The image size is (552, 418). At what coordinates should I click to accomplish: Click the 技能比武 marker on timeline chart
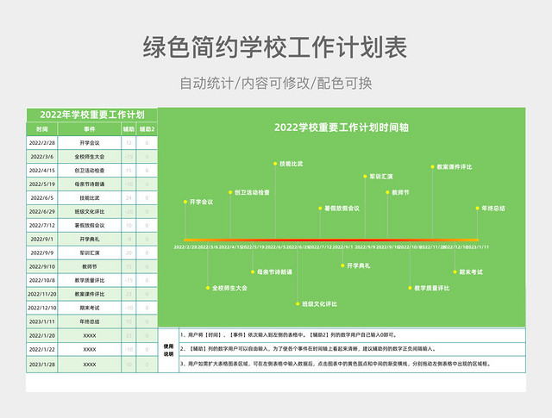tap(275, 164)
